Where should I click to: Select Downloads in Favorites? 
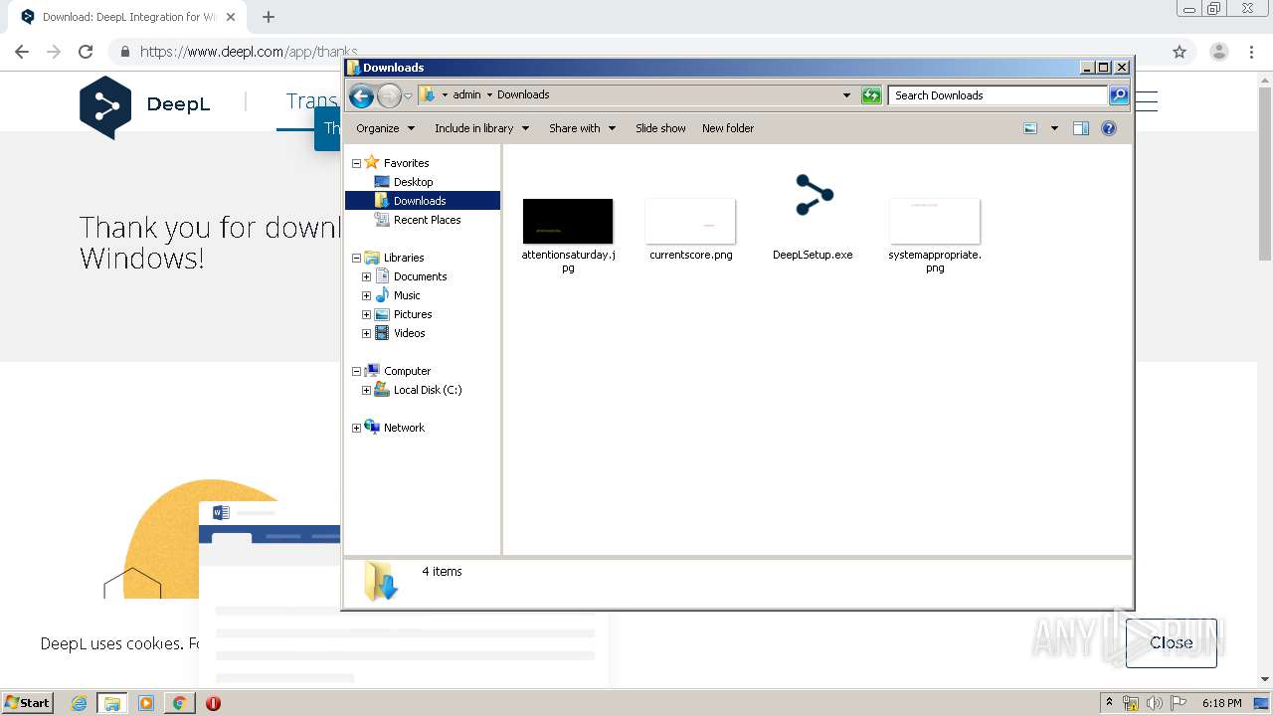tap(420, 201)
